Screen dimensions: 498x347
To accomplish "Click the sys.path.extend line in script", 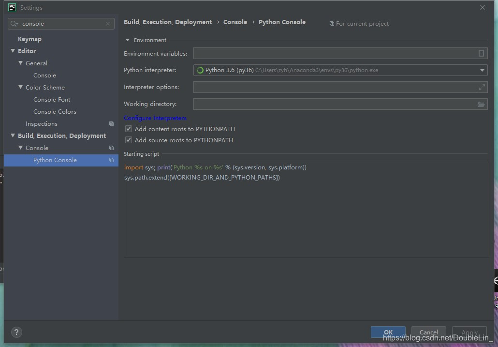I will click(202, 177).
